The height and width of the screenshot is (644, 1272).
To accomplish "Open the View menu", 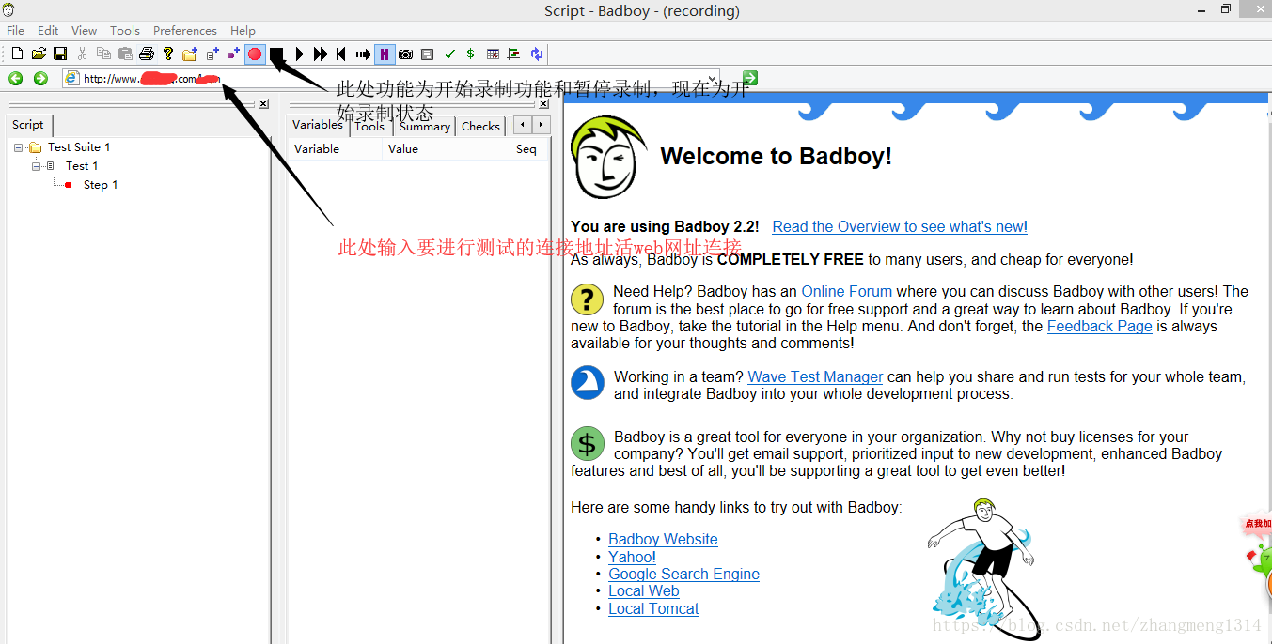I will pos(84,30).
